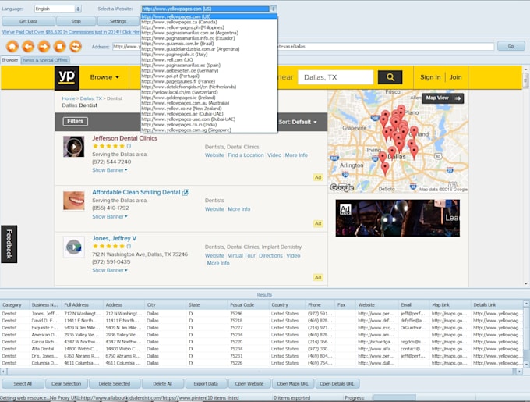Click the Get Data button

click(x=27, y=21)
